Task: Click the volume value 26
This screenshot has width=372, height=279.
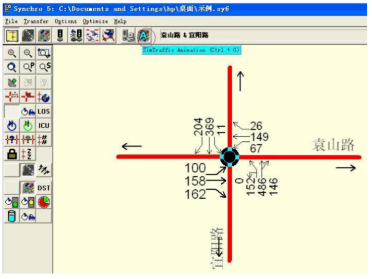Action: click(256, 126)
